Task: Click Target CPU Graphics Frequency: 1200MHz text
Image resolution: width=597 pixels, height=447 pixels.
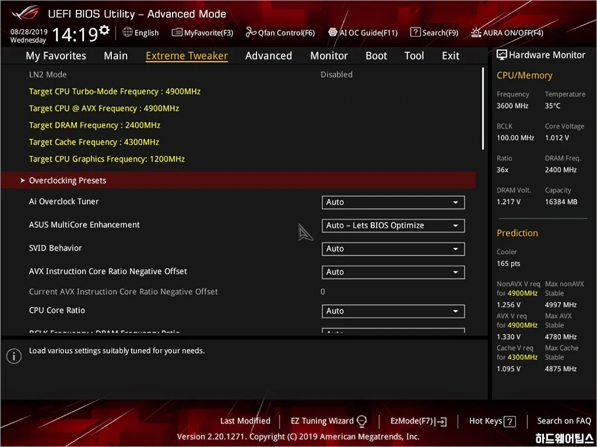Action: click(107, 159)
